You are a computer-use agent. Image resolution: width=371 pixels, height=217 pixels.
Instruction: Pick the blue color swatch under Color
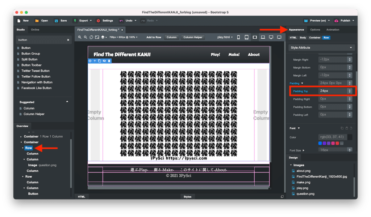click(x=320, y=143)
